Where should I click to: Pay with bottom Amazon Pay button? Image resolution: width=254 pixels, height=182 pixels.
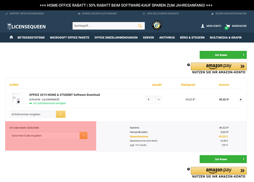[219, 171]
